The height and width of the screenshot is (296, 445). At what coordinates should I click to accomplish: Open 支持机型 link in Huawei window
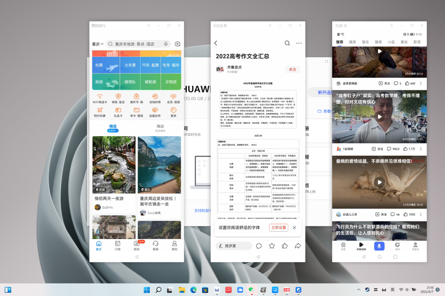(x=202, y=211)
